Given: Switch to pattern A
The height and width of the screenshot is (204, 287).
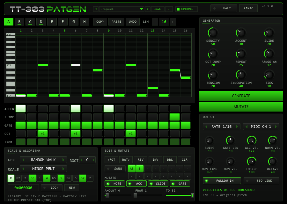Looking at the screenshot, I should coord(9,22).
